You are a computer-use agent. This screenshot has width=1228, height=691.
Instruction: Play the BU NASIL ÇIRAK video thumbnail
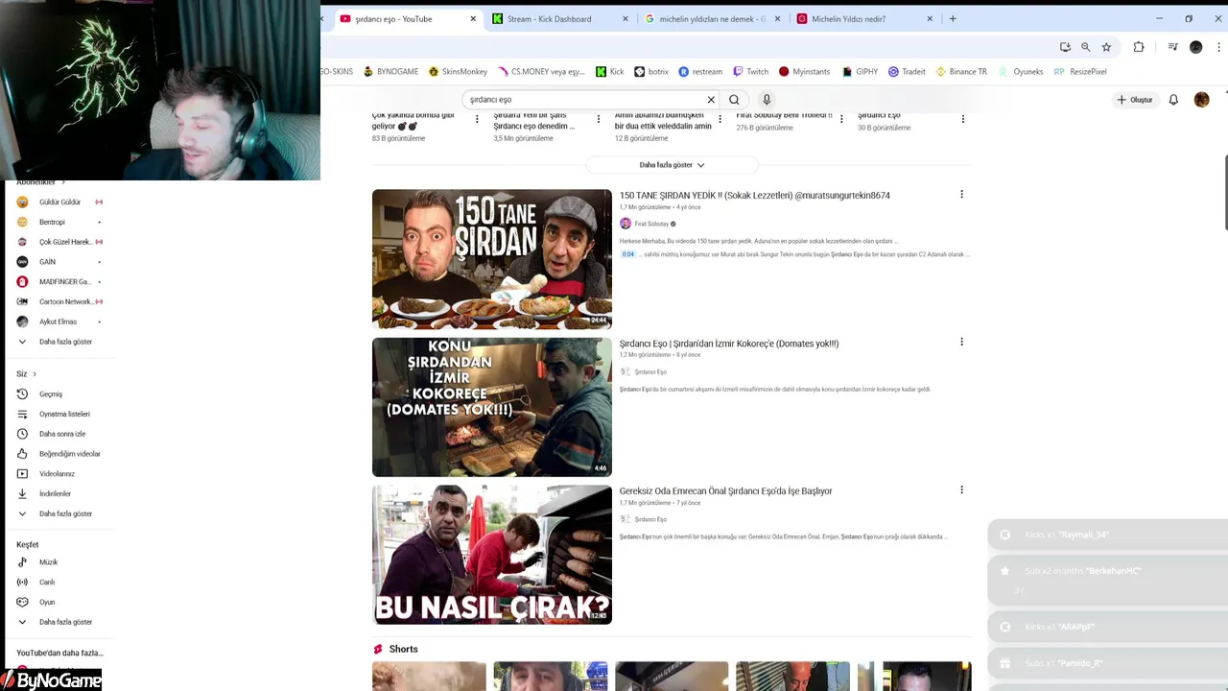[492, 555]
